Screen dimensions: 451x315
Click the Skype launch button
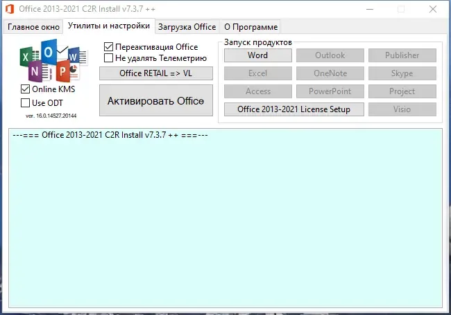(x=402, y=73)
